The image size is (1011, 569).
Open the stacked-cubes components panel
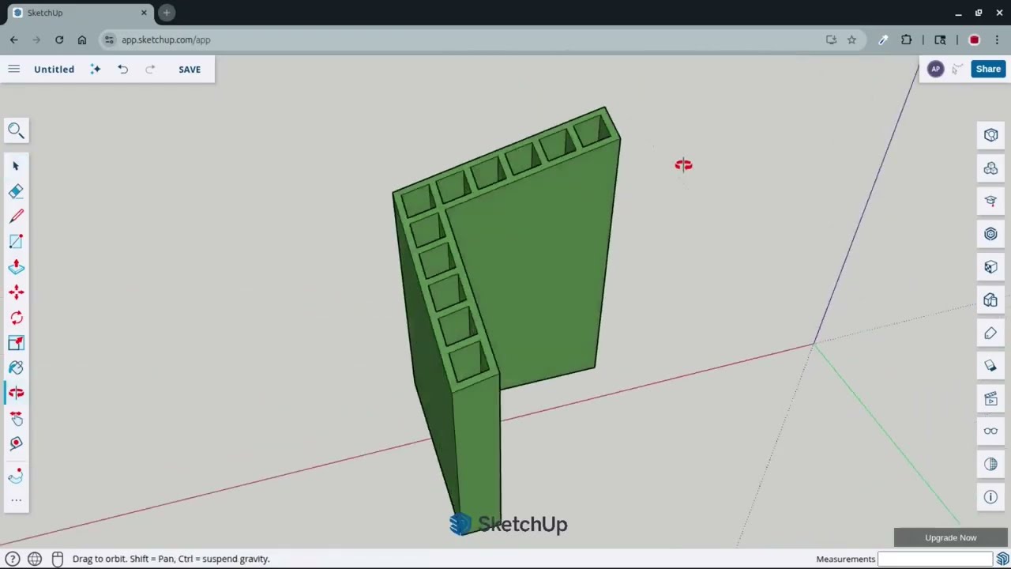(990, 168)
